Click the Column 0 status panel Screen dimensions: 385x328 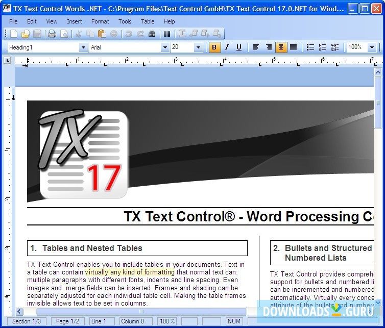click(x=136, y=321)
